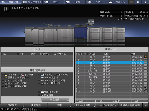Open the ユーザーズガイド button
This screenshot has width=149, height=111.
point(107,105)
